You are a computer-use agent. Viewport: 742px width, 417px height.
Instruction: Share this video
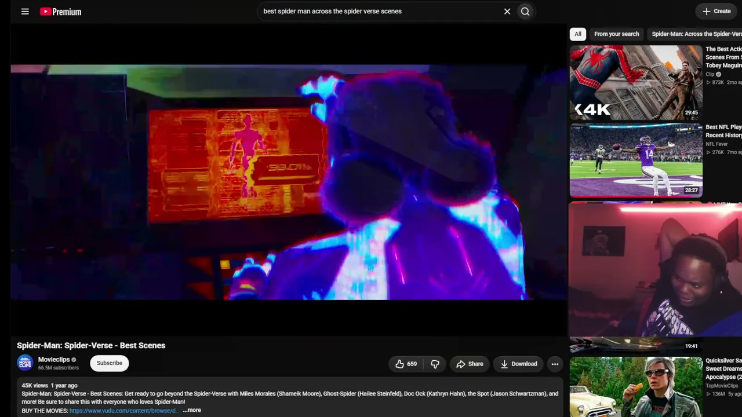coord(470,364)
